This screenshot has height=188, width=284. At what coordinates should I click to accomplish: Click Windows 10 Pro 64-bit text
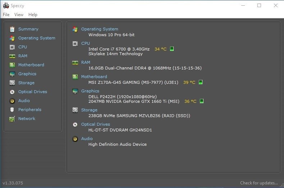point(111,35)
